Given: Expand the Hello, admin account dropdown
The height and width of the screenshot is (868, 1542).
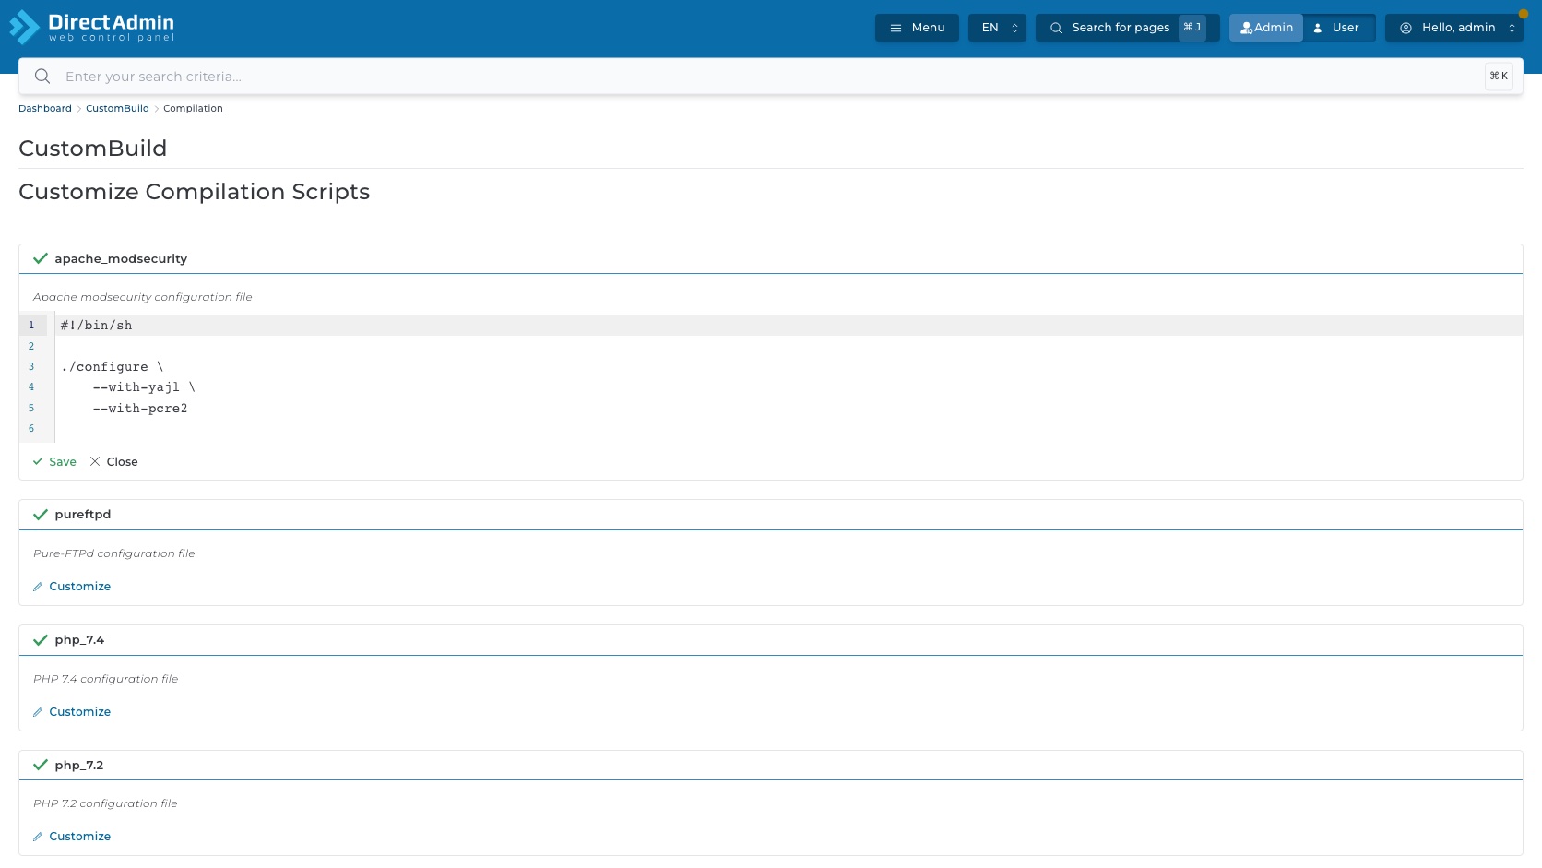Looking at the screenshot, I should [1454, 28].
